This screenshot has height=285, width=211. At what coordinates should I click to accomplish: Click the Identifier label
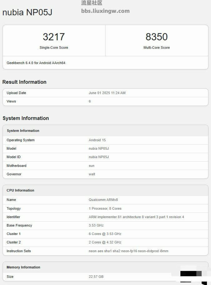coord(13,217)
